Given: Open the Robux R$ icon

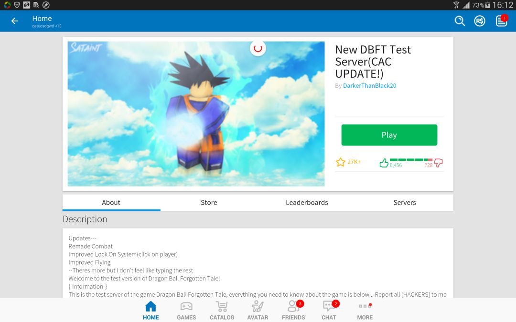Looking at the screenshot, I should [480, 21].
